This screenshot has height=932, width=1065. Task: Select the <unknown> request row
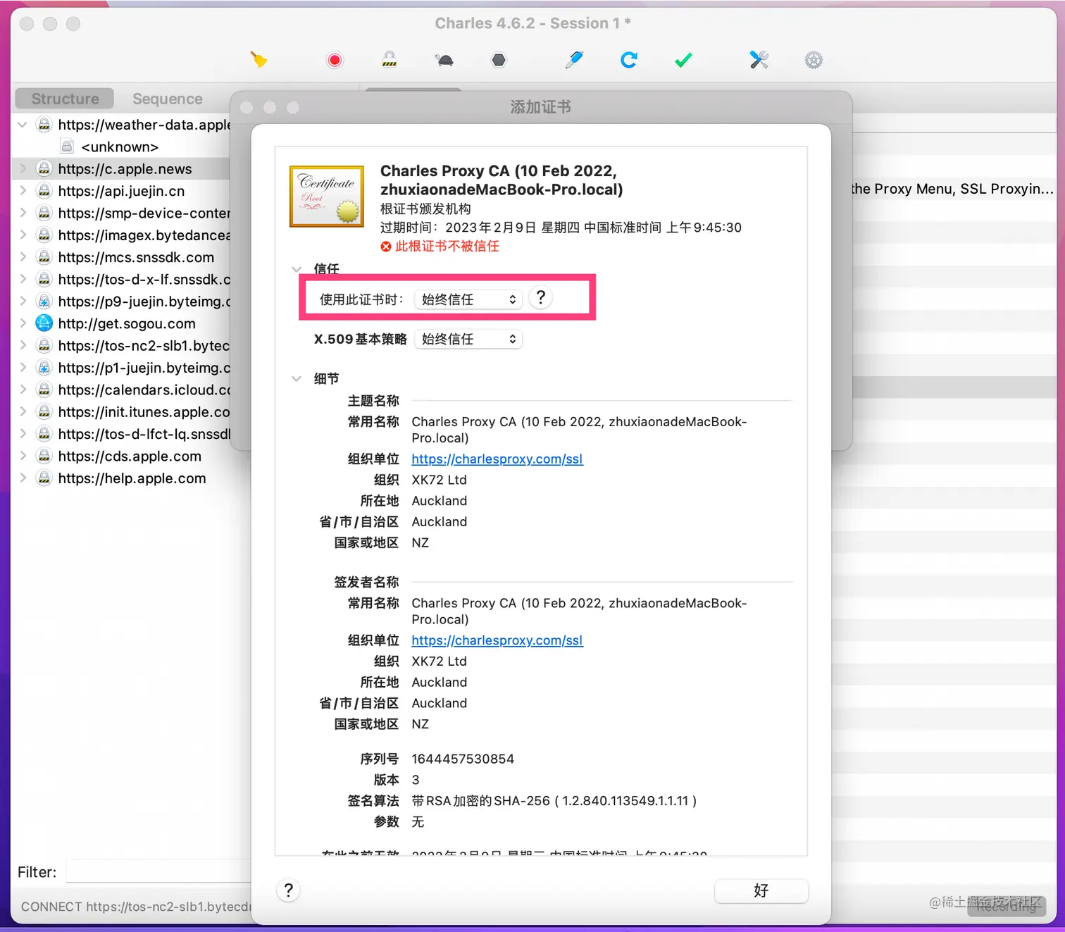click(120, 147)
